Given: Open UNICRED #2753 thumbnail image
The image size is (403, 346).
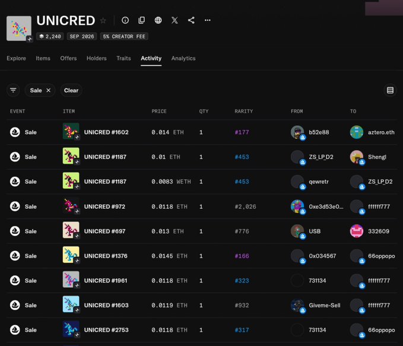Looking at the screenshot, I should (71, 329).
